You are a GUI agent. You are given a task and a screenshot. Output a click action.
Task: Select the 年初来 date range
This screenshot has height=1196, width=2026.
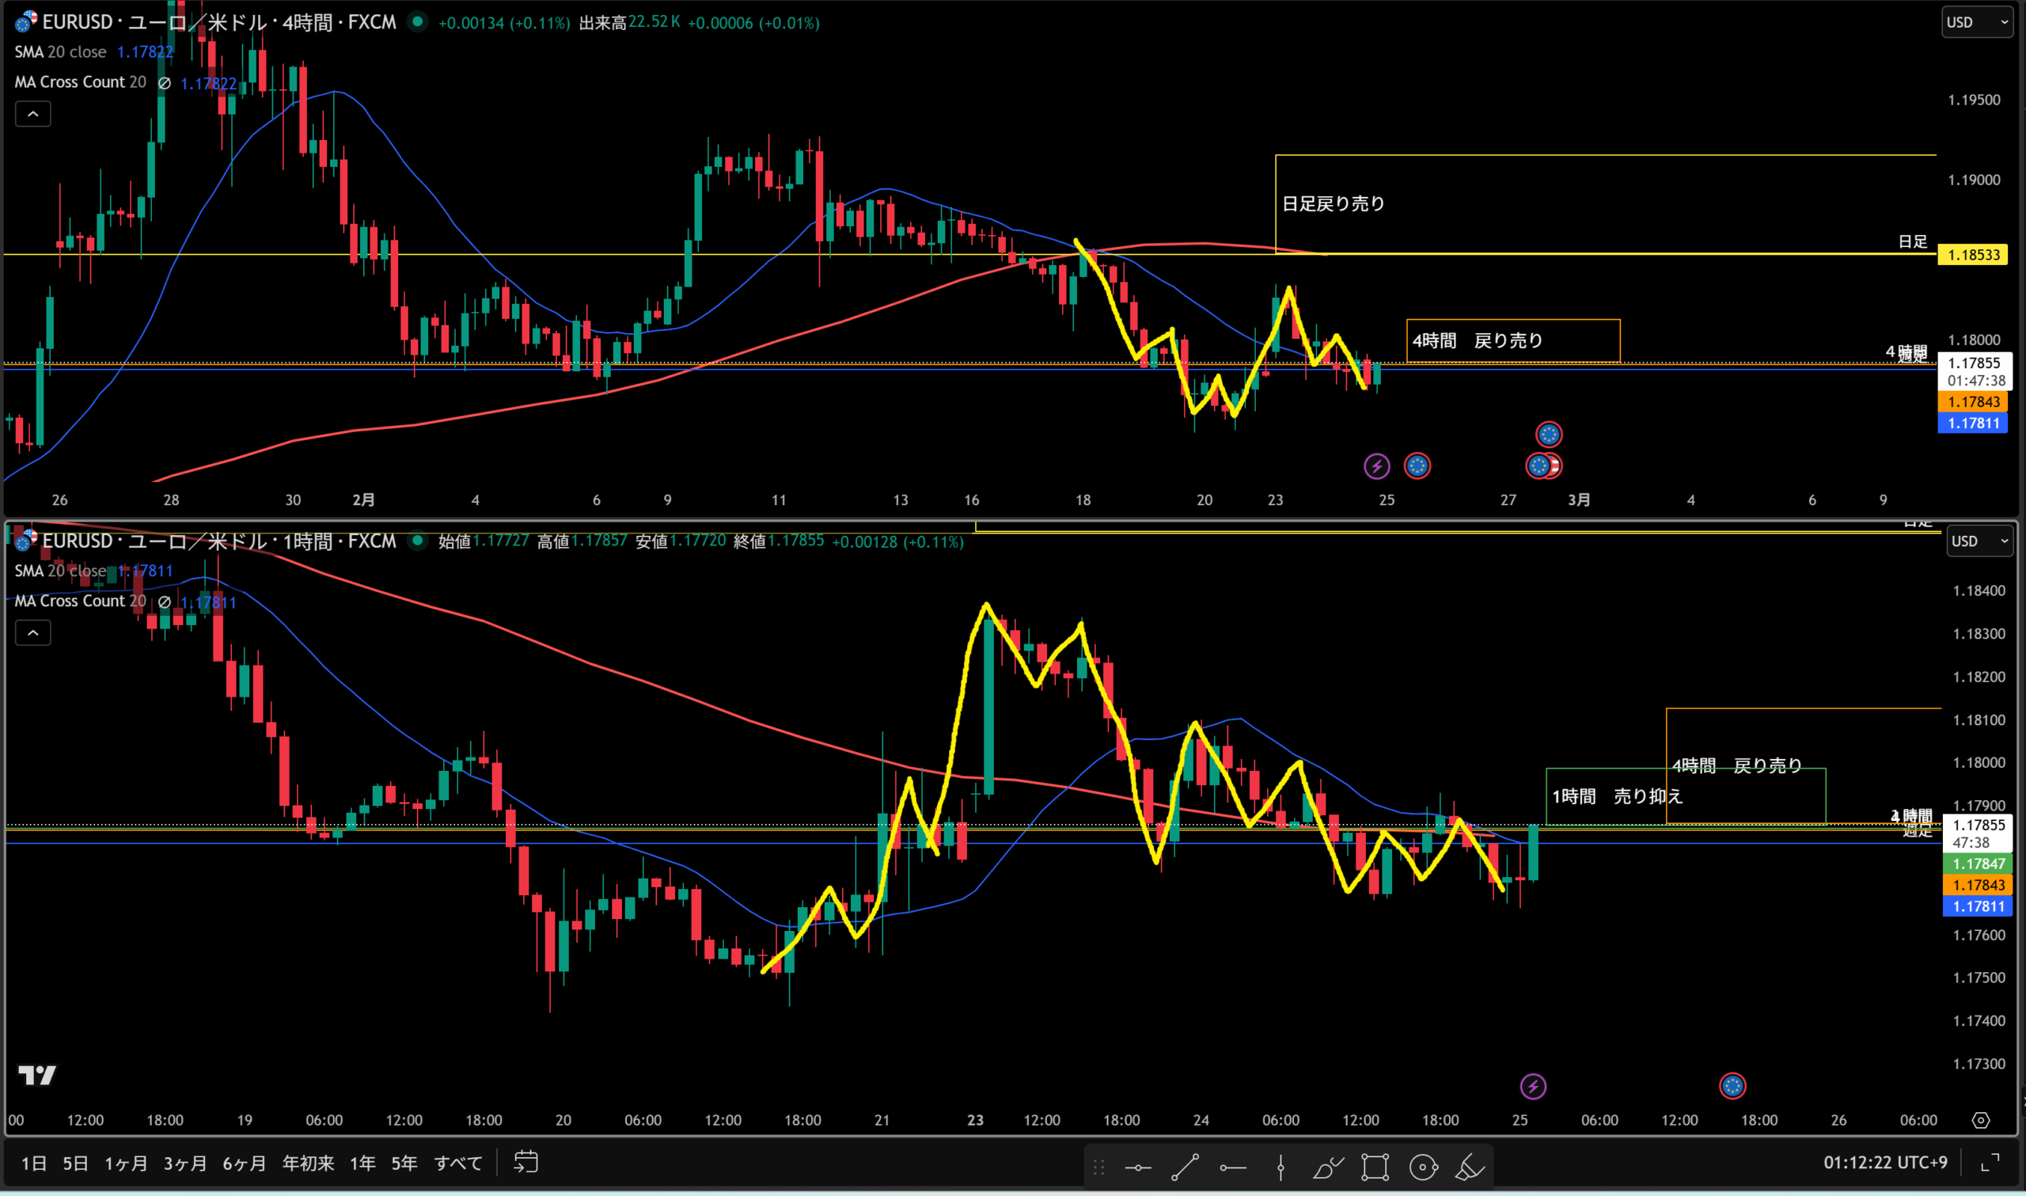tap(308, 1163)
